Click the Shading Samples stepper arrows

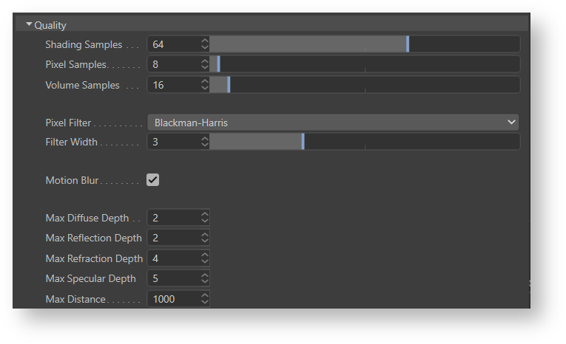click(205, 44)
